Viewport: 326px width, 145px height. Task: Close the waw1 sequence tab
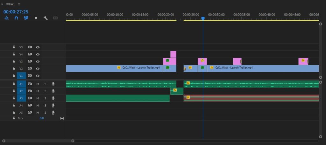tap(2, 4)
